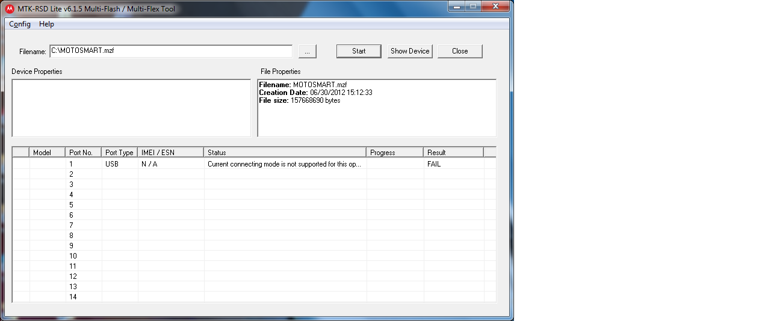Select port number 13 row
759x321 pixels.
254,287
